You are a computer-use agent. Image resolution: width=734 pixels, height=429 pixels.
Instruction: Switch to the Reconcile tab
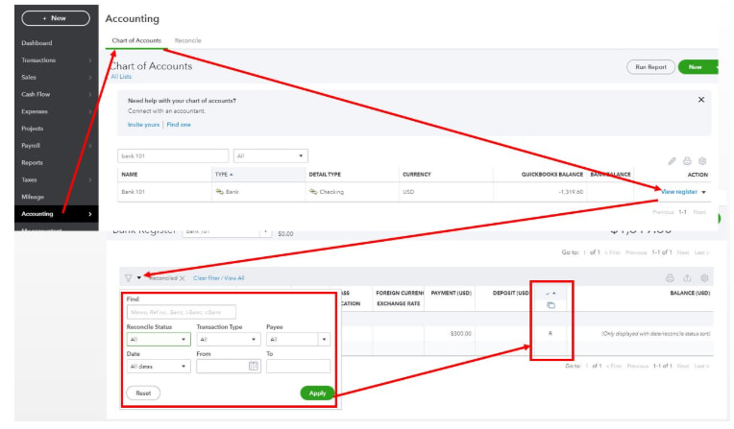pyautogui.click(x=187, y=40)
